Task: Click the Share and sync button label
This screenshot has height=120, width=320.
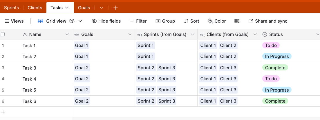Action: (x=271, y=21)
